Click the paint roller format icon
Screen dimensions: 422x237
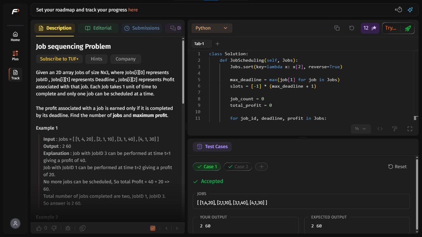[x=395, y=129]
